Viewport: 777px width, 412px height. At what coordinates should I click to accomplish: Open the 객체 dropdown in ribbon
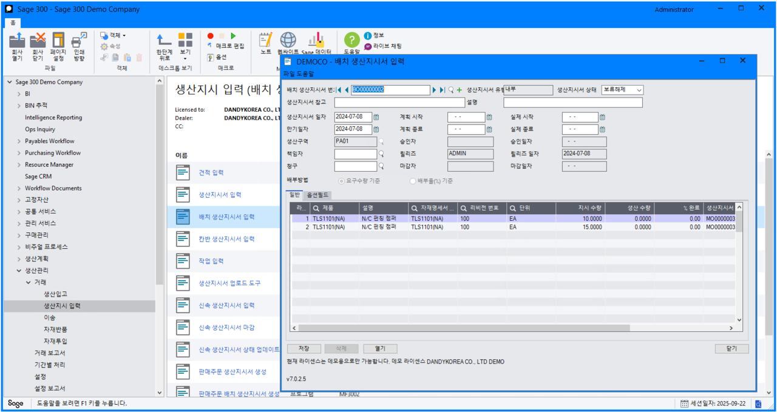click(114, 36)
